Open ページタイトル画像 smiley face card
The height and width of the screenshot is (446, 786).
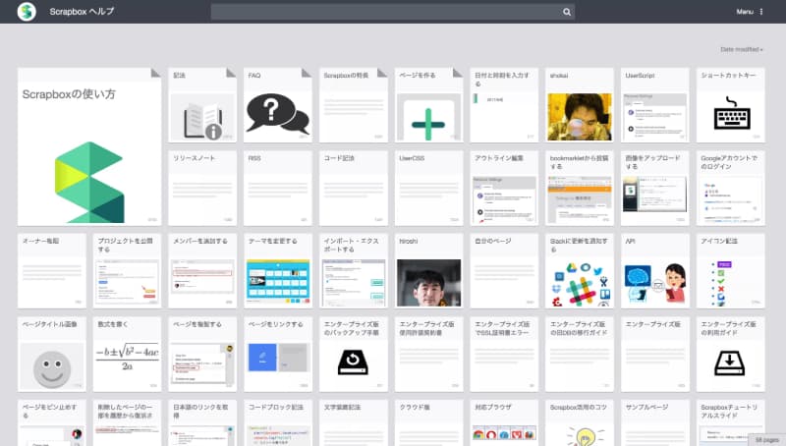click(x=52, y=354)
